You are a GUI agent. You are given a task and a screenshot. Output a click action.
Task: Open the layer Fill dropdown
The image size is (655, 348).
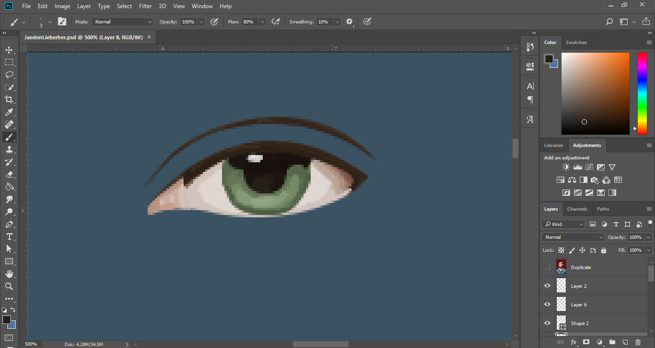649,250
